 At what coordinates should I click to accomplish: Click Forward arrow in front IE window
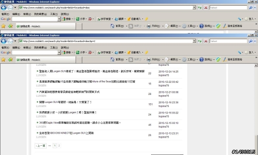pyautogui.click(x=10, y=41)
